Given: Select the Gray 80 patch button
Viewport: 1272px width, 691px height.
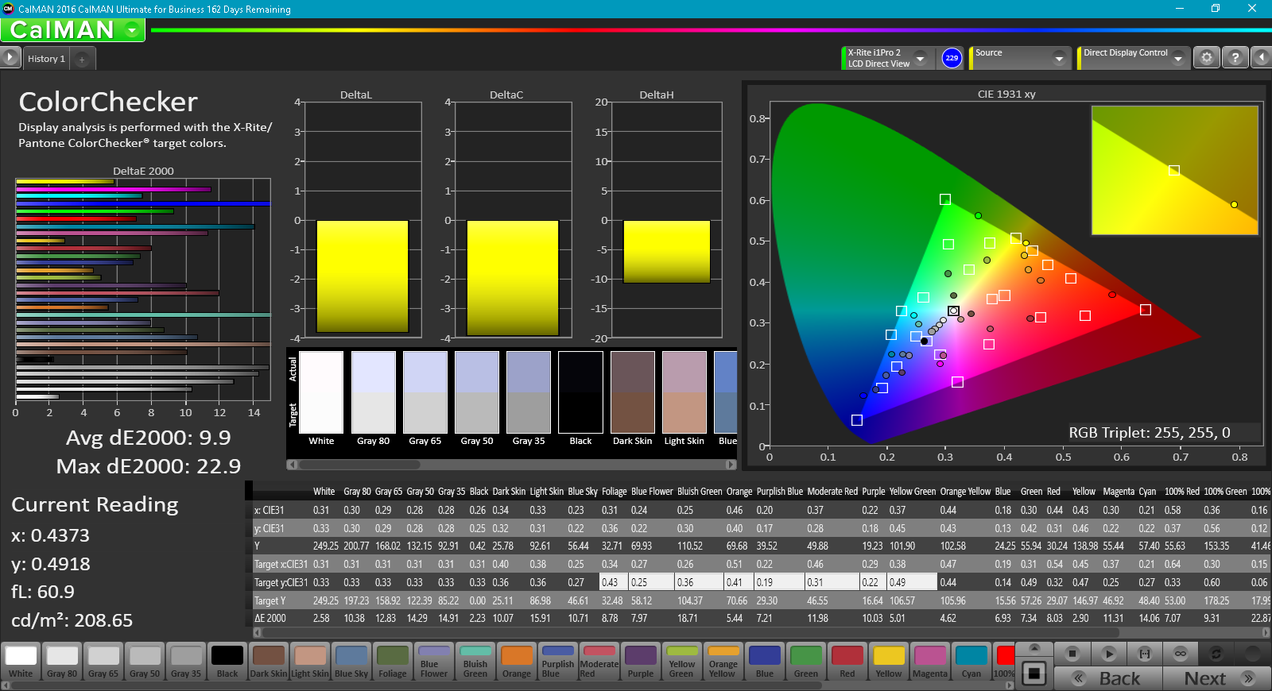Looking at the screenshot, I should (62, 662).
